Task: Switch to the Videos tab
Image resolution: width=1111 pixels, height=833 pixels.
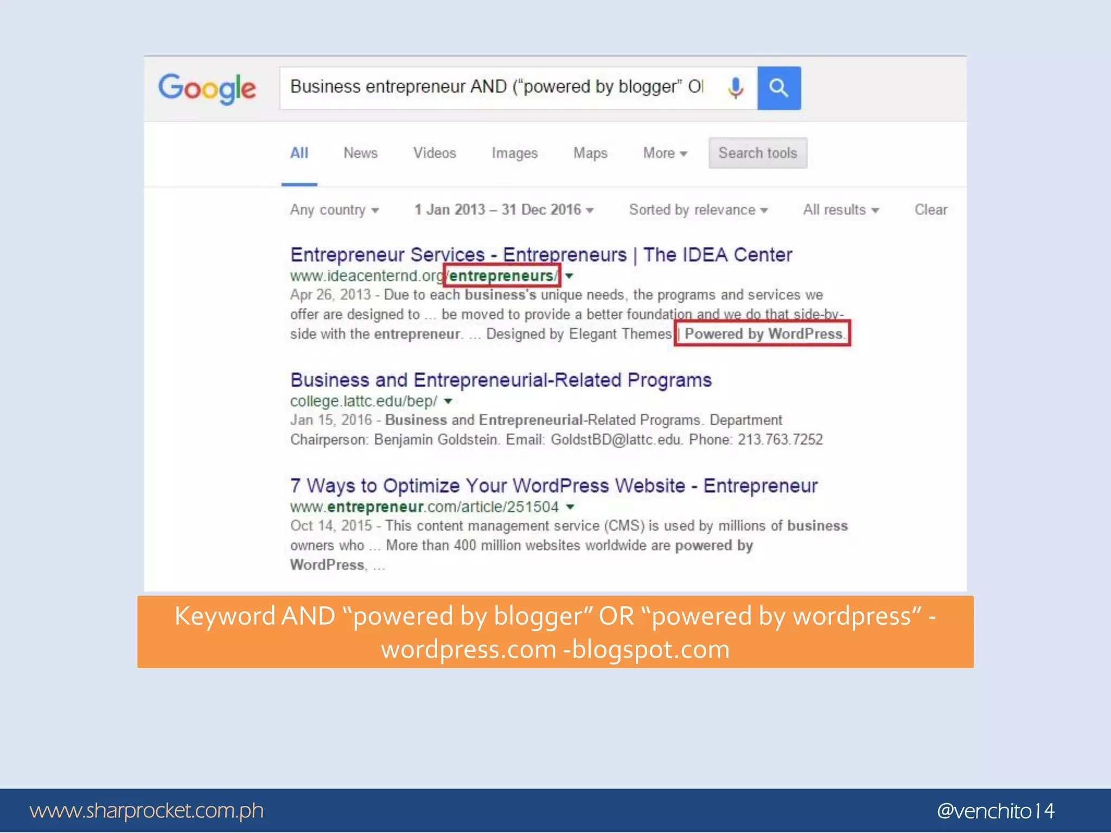Action: coord(434,153)
